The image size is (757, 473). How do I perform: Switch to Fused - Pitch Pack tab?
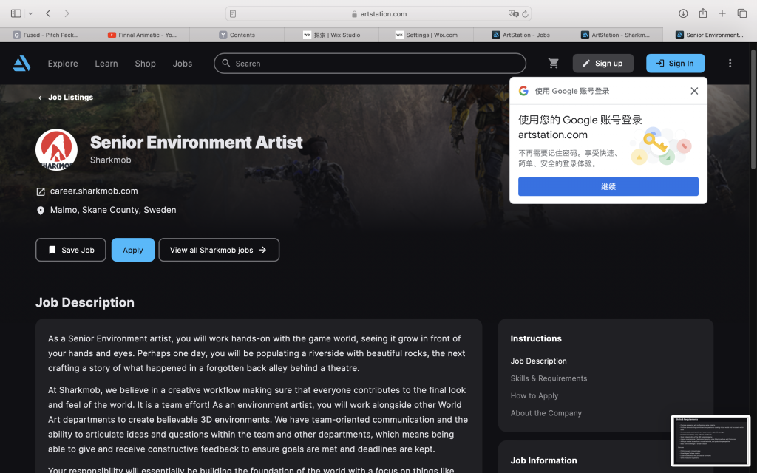point(47,35)
